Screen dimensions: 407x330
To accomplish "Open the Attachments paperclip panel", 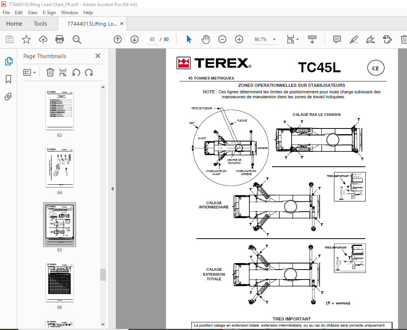I will (8, 97).
